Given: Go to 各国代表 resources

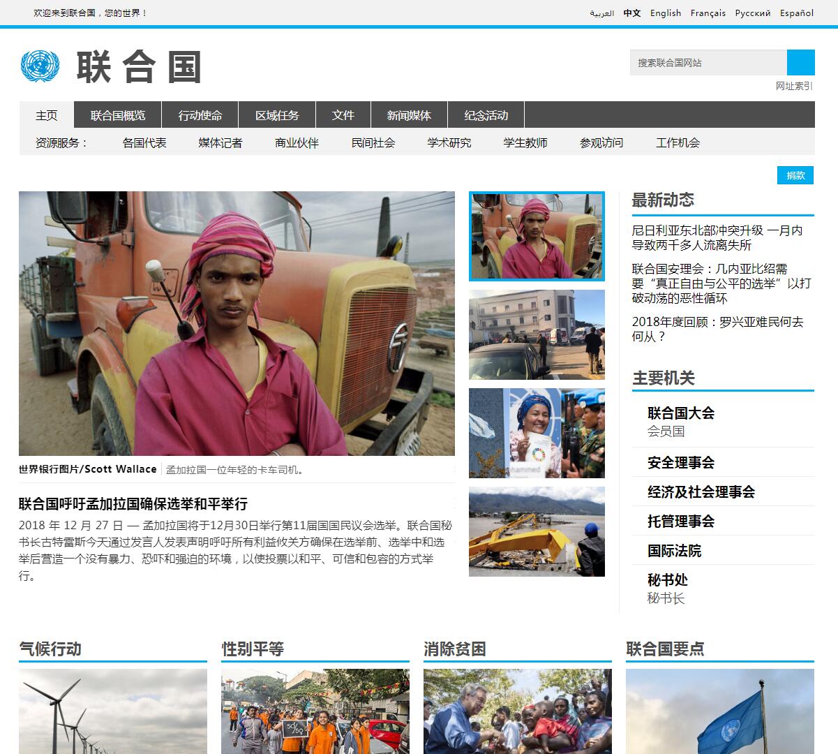Looking at the screenshot, I should [x=144, y=142].
